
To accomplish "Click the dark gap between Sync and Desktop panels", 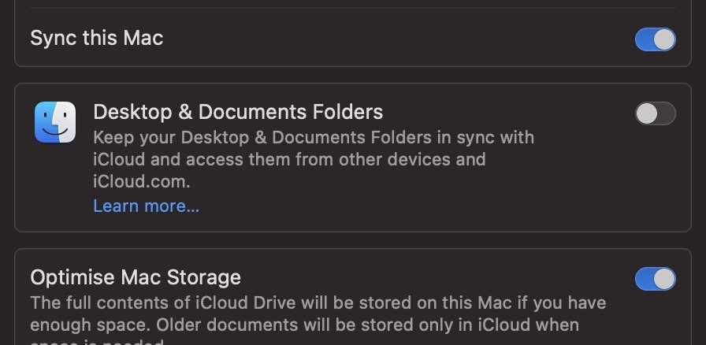I will point(353,75).
